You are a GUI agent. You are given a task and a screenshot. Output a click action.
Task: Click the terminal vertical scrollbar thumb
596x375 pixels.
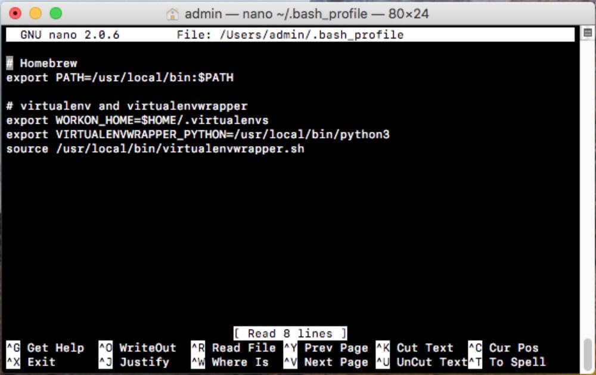(x=588, y=355)
